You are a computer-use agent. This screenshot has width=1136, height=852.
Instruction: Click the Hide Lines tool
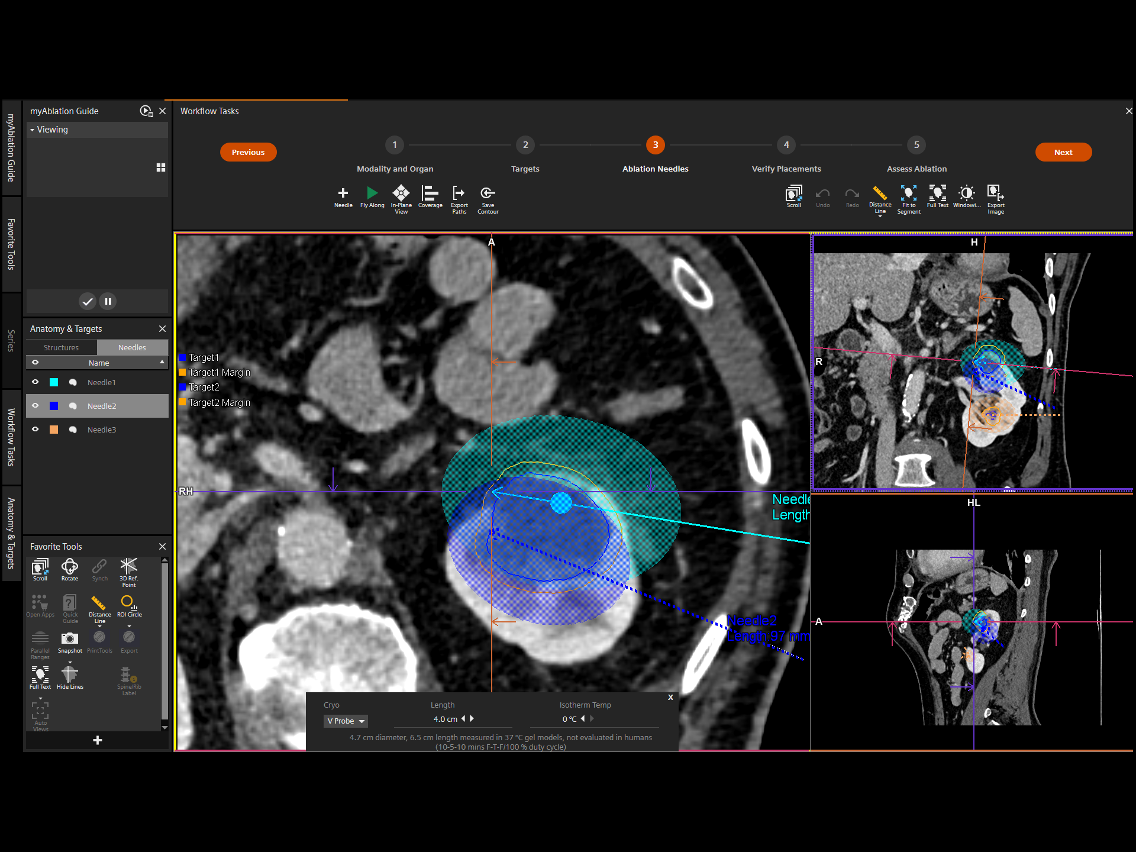[x=70, y=678]
